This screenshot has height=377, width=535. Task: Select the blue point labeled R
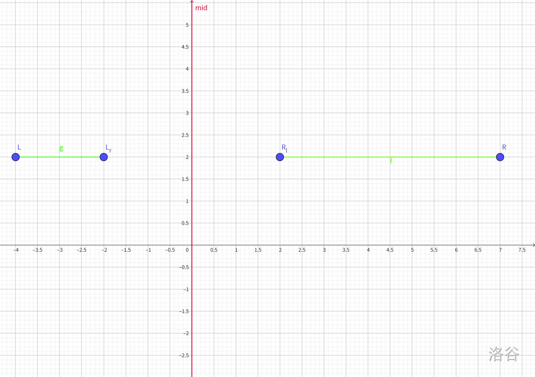[500, 157]
